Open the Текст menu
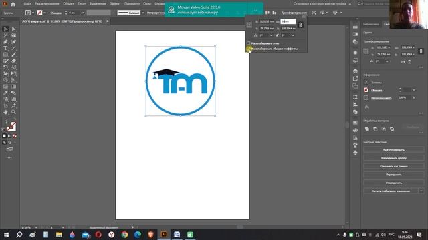This screenshot has width=428, height=240. pyautogui.click(x=82, y=4)
